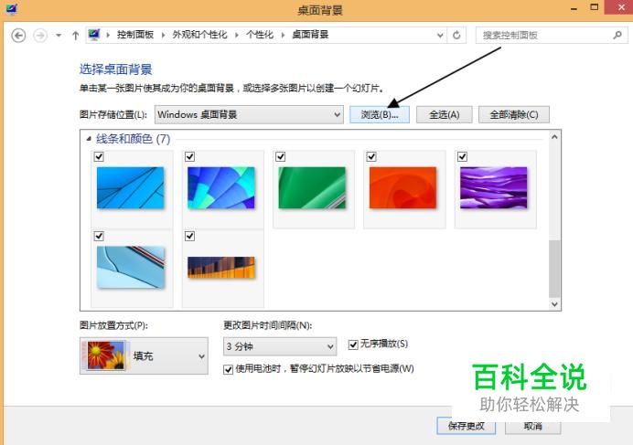This screenshot has width=633, height=445.
Task: Select the green wallpaper thumbnail
Action: click(312, 187)
